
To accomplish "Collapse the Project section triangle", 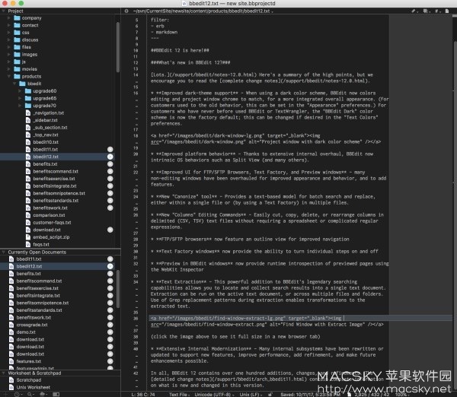I will coord(4,11).
